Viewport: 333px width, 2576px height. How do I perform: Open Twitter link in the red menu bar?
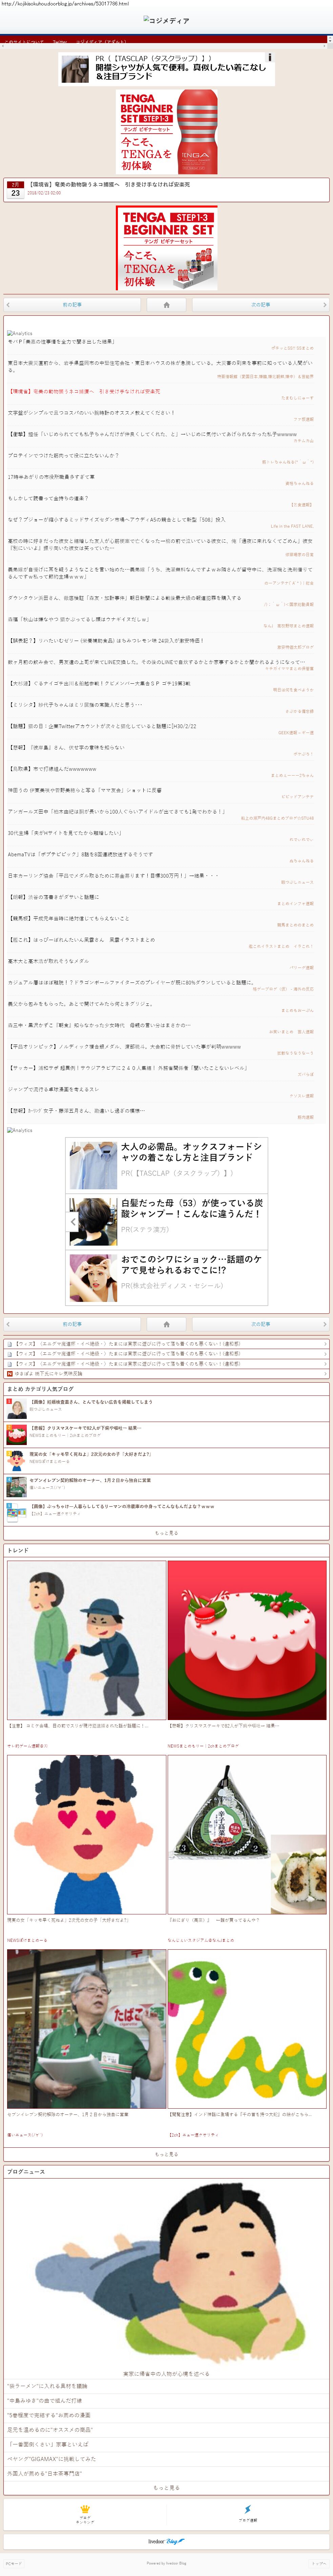coord(60,42)
